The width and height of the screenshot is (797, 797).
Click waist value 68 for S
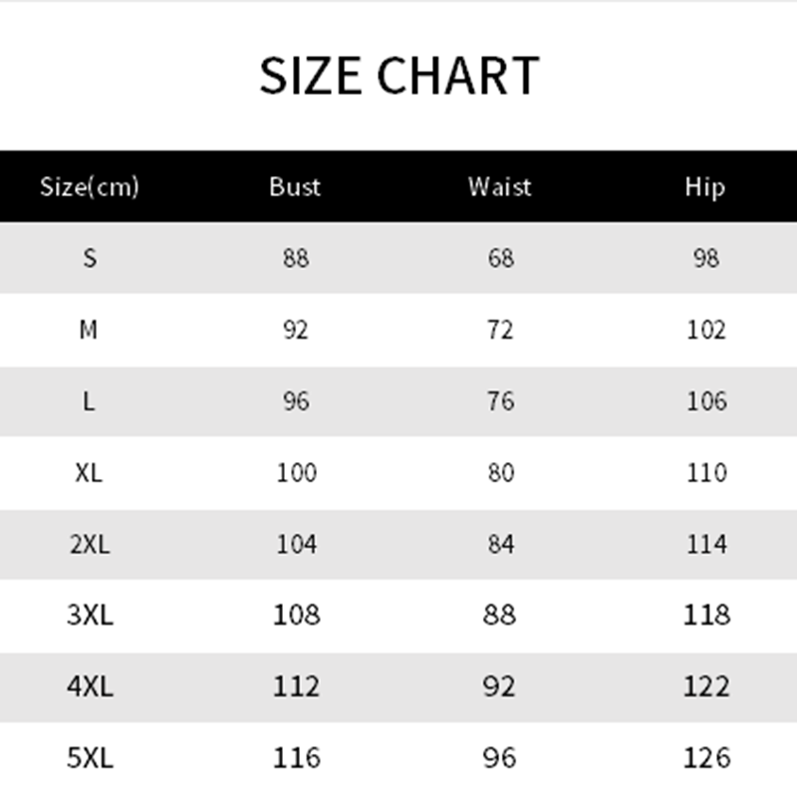(501, 258)
